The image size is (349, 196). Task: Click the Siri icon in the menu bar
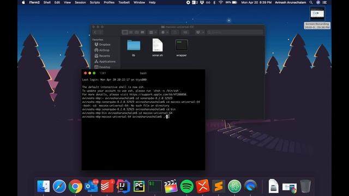point(318,2)
